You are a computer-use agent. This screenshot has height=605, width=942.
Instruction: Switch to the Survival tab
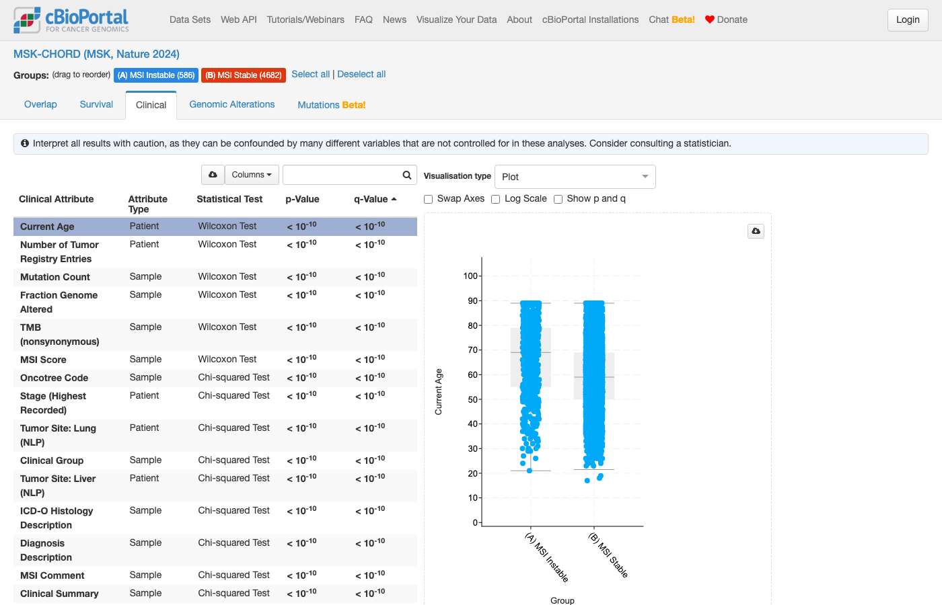(x=96, y=104)
